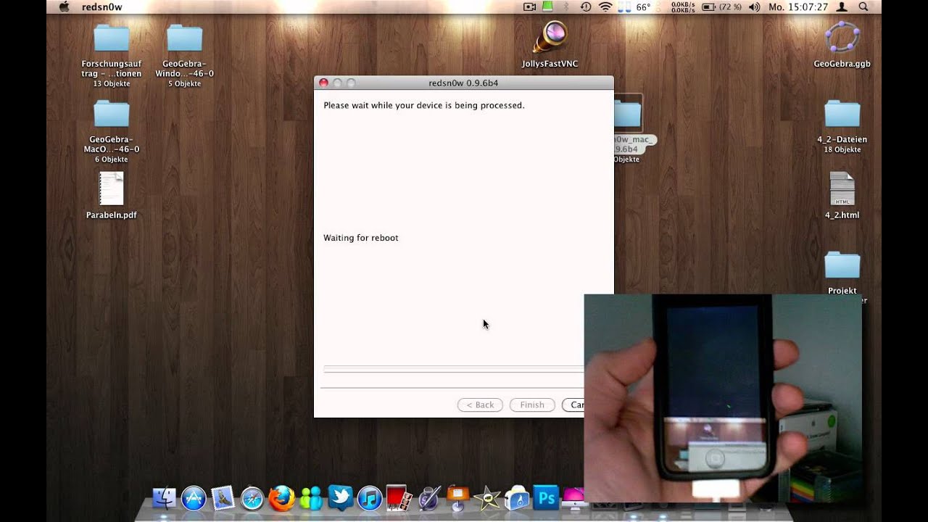Open iTunes from the dock

click(370, 499)
